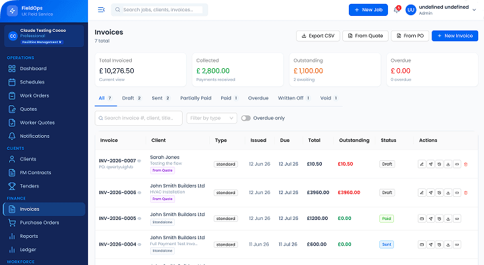Viewport: 484px width, 265px height.
Task: Delete invoice INV-2026-0006 with red trash icon
Action: tap(465, 193)
